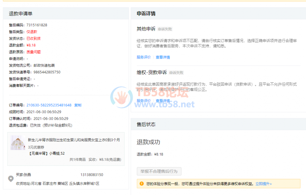Click 查看详情 under 其他申诉
This screenshot has width=306, height=195.
tap(163, 57)
